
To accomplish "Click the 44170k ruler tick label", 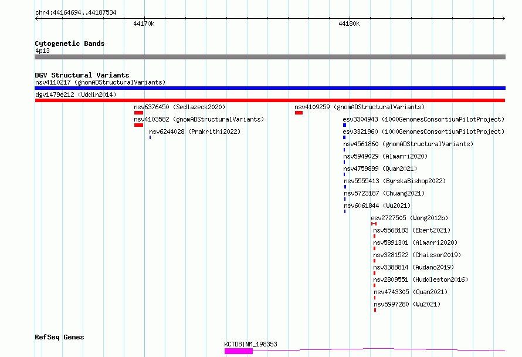I will (144, 23).
